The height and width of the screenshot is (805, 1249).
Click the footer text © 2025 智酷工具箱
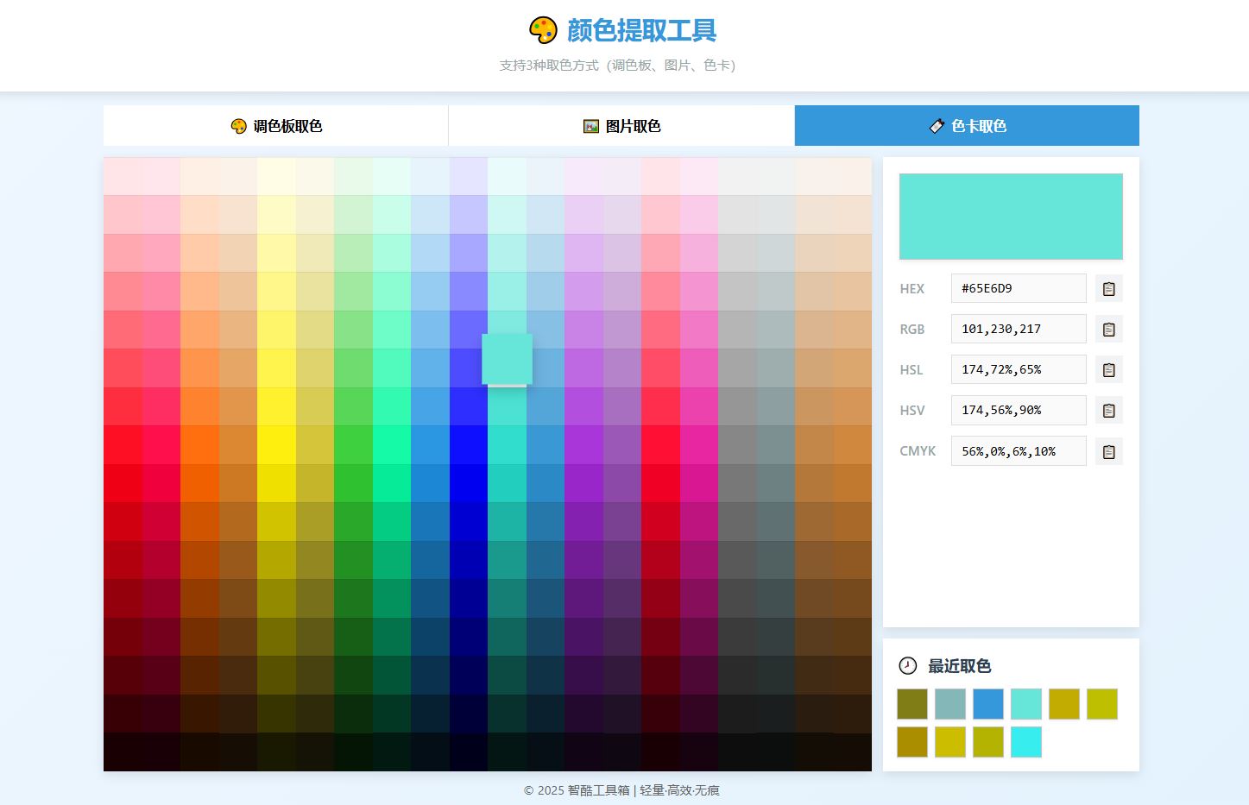coord(577,790)
